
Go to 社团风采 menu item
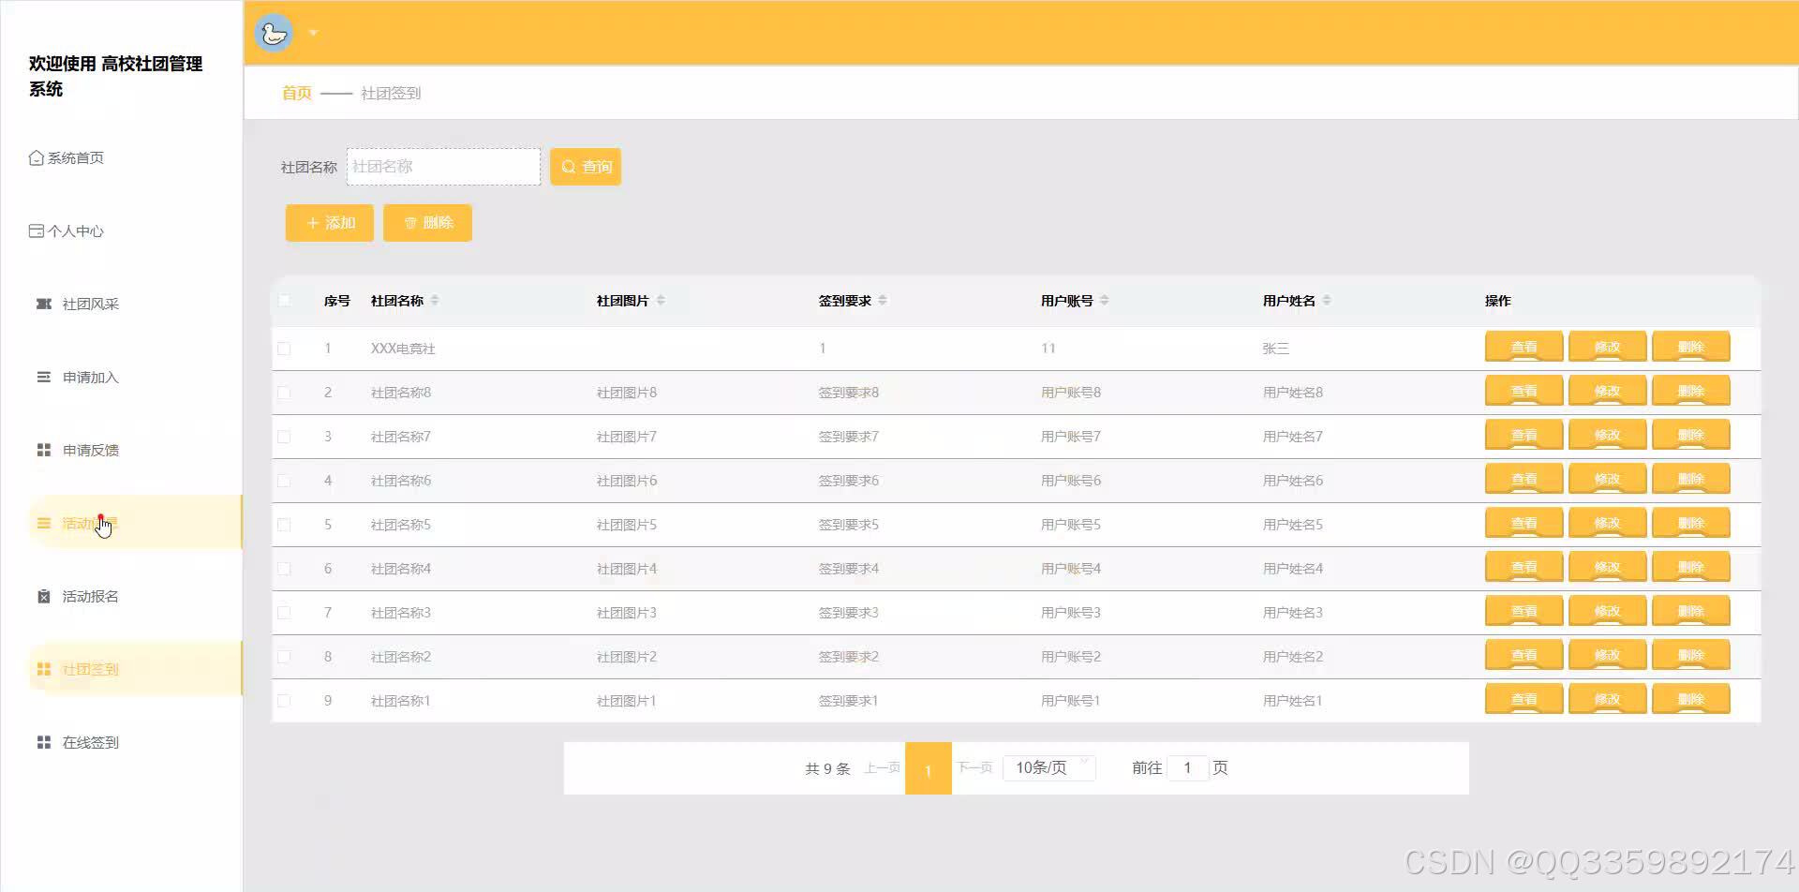90,304
